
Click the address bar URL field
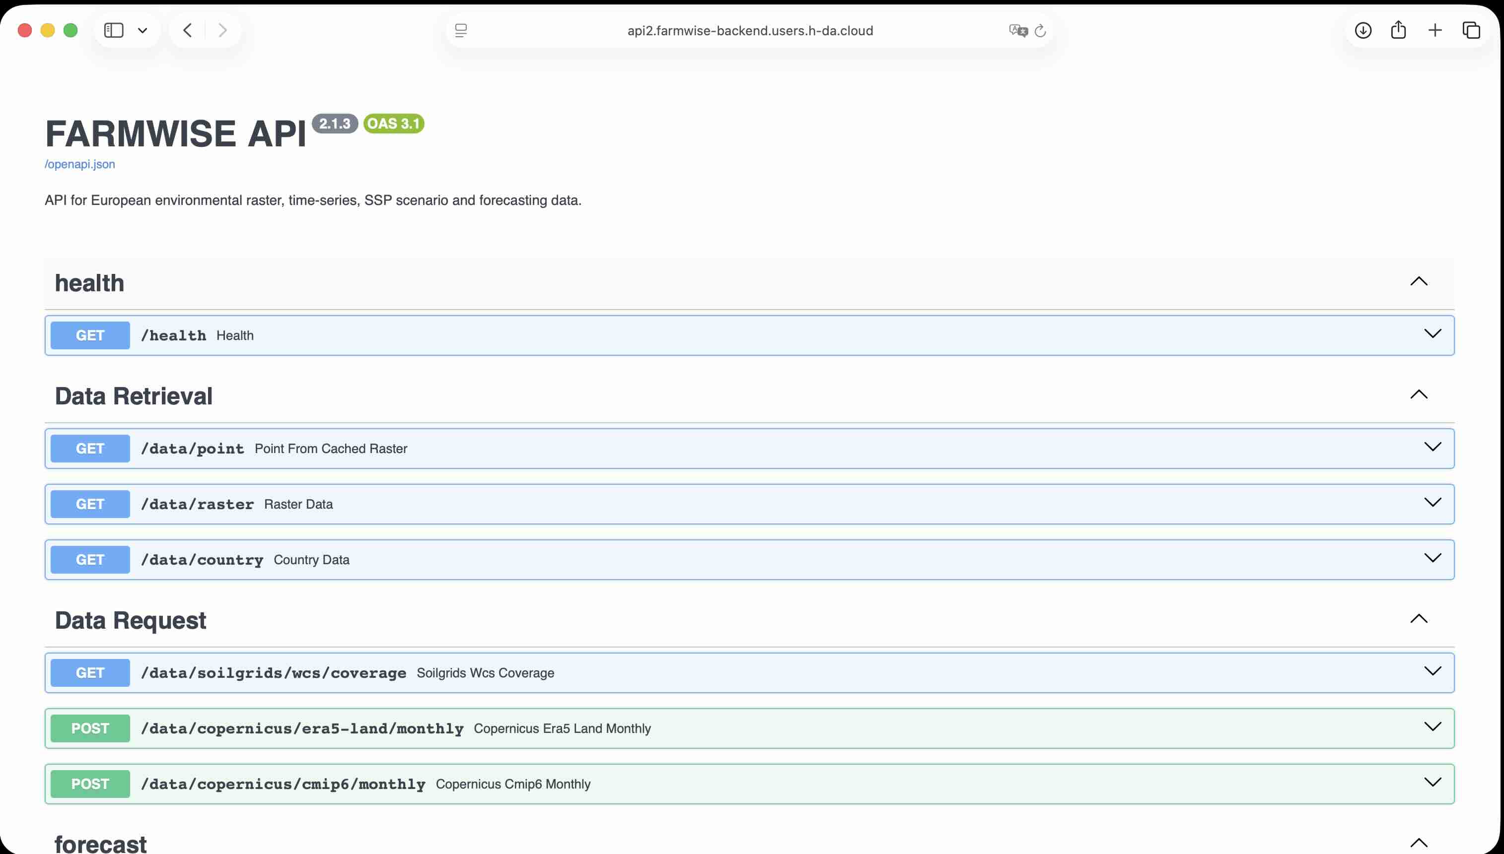click(750, 30)
